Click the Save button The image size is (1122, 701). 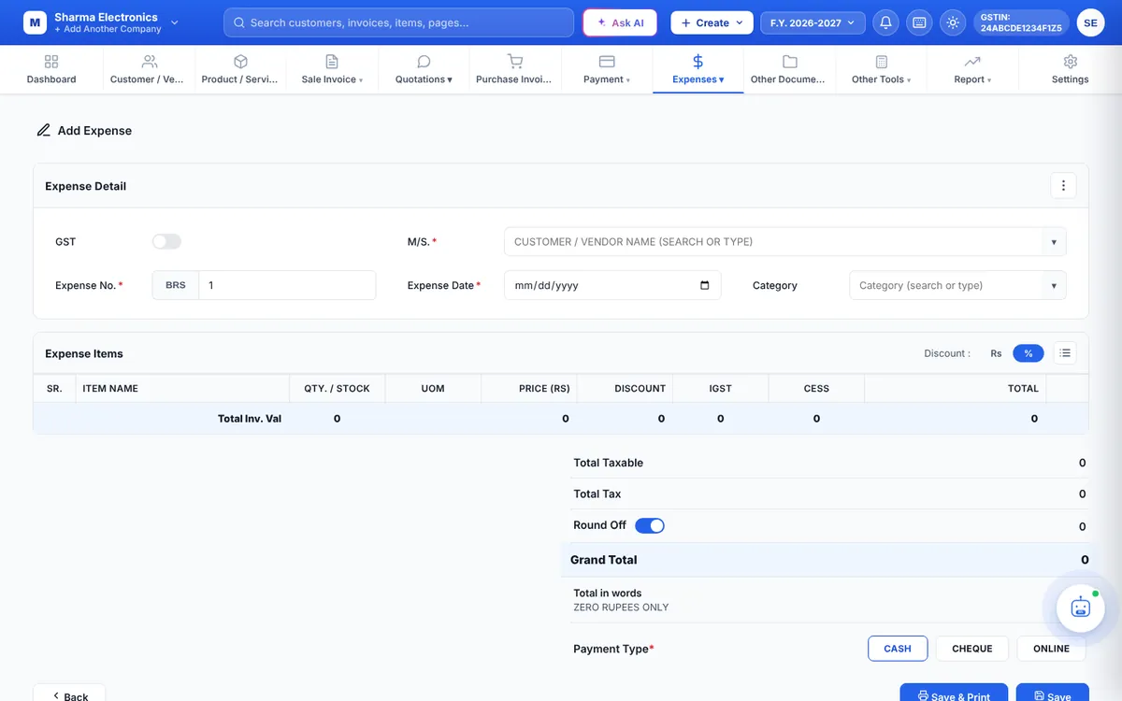(x=1053, y=695)
